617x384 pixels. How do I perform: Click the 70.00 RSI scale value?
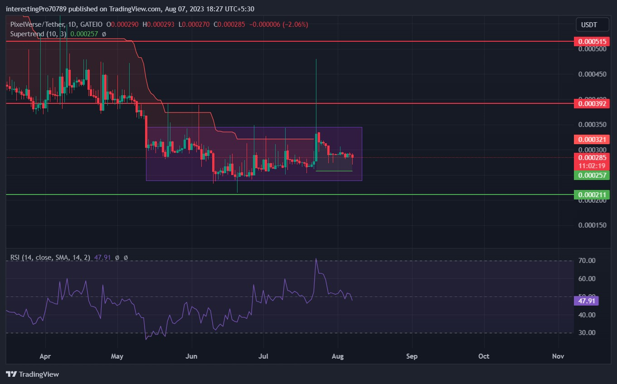pyautogui.click(x=586, y=261)
